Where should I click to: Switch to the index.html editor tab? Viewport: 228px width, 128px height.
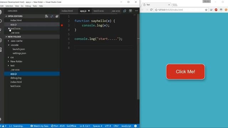point(67,11)
